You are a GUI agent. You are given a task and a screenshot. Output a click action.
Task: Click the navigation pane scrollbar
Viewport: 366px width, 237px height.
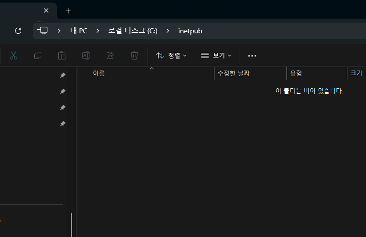(x=71, y=224)
